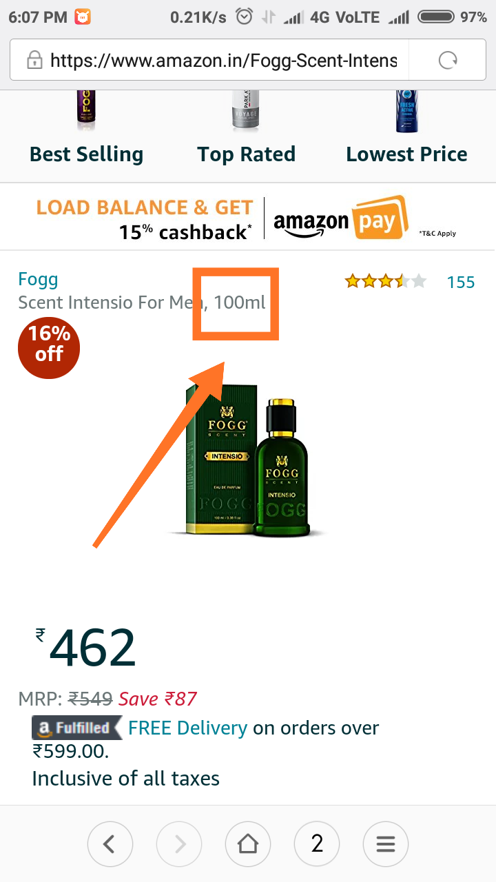Reload the page with refresh icon
Image resolution: width=496 pixels, height=882 pixels.
(x=448, y=61)
